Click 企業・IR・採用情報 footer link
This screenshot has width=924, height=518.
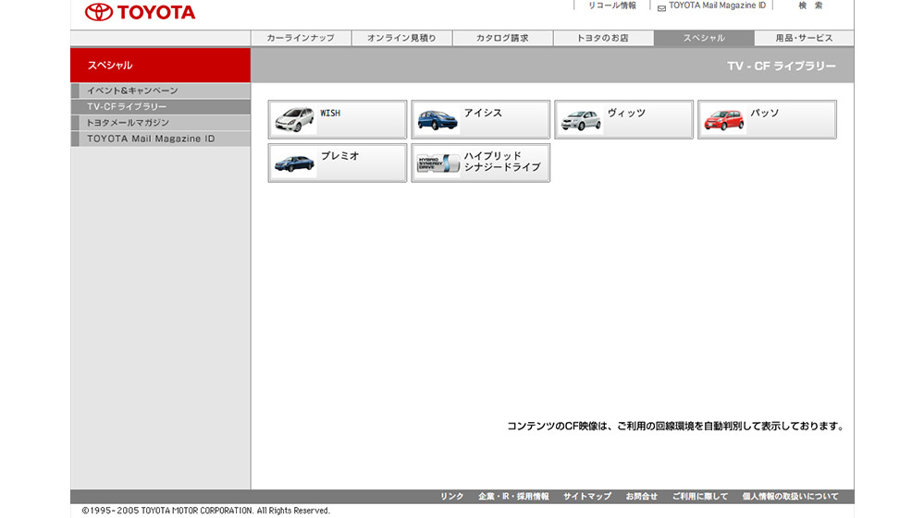pos(513,497)
